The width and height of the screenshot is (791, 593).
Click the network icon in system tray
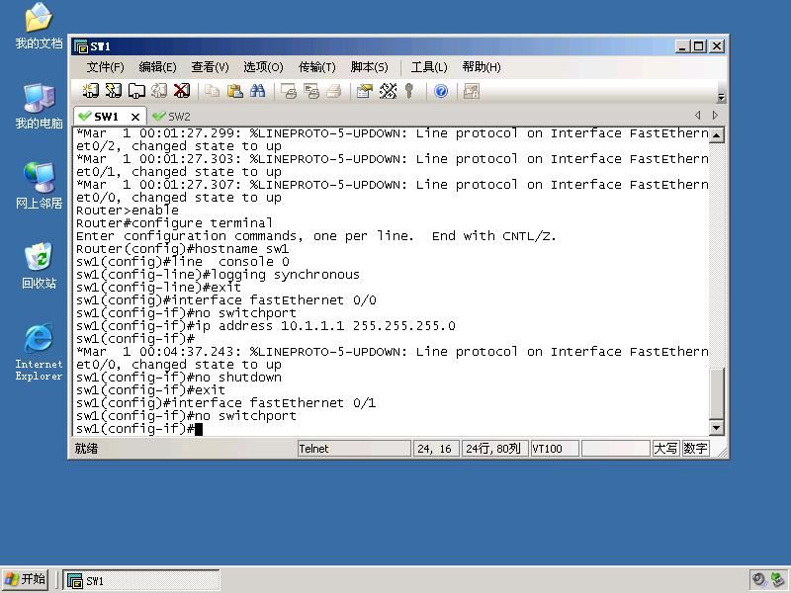tap(778, 579)
